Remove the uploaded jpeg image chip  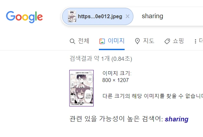tap(128, 17)
